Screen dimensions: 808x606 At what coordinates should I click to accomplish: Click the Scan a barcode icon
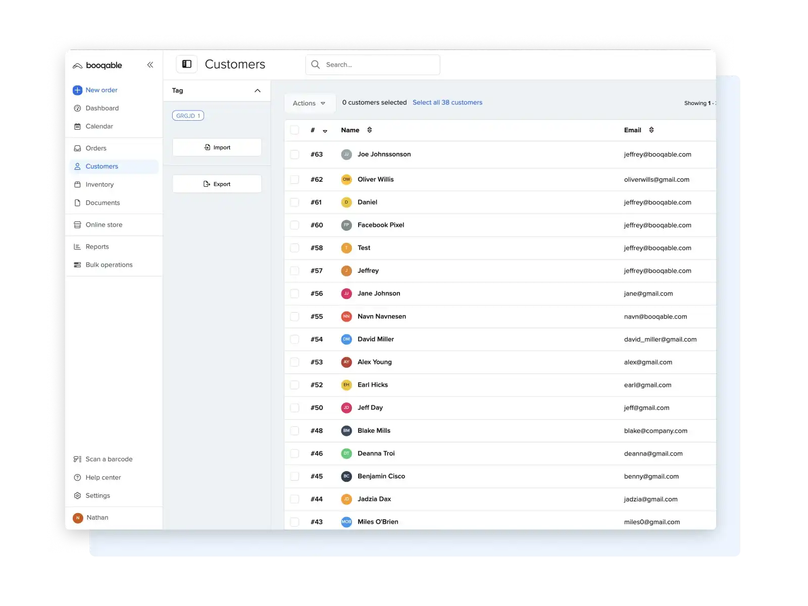click(77, 459)
